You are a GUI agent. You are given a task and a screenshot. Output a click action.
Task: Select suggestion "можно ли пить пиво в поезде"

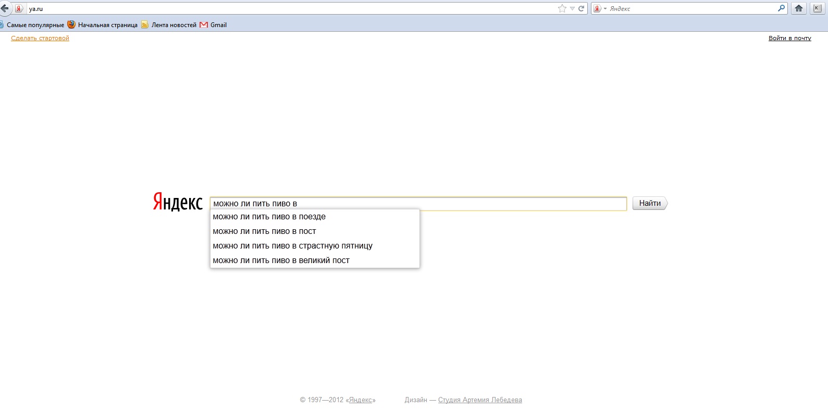269,217
